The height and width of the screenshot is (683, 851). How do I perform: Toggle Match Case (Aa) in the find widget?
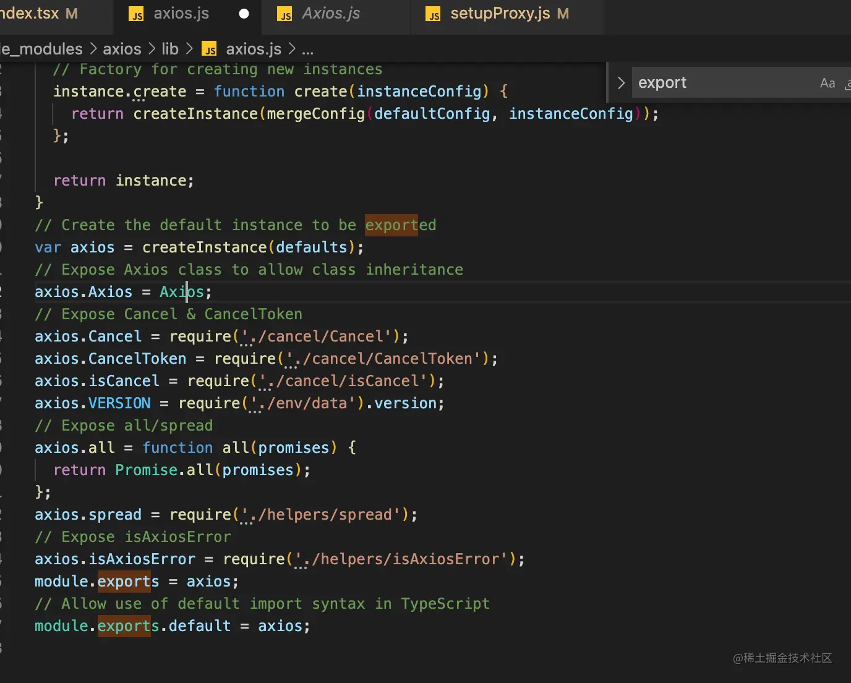(827, 83)
